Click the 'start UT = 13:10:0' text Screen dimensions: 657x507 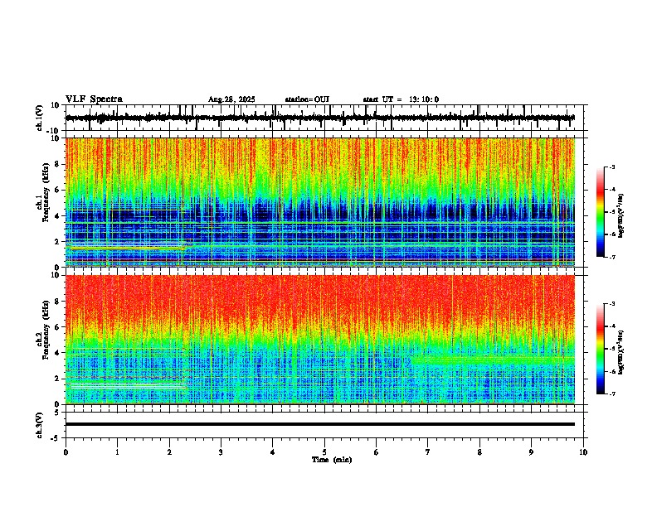coord(401,99)
